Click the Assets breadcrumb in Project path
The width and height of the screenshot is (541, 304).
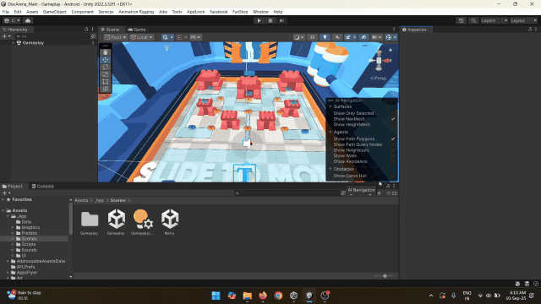(81, 200)
